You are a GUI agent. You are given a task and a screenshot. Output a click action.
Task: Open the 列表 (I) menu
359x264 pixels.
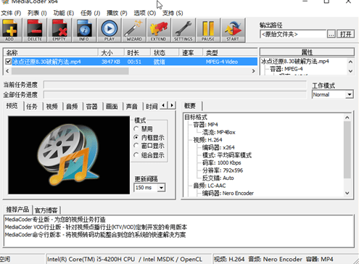(x=37, y=13)
